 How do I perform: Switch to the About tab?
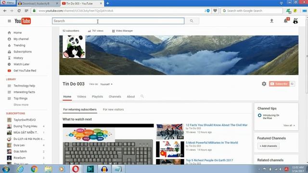click(131, 97)
